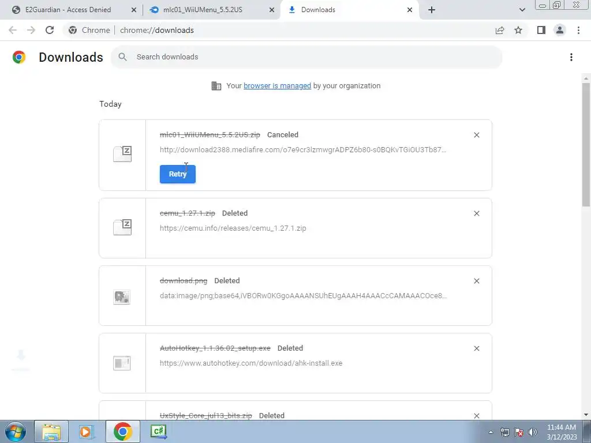Viewport: 591px width, 443px height.
Task: Click the 'Canceled' status text
Action: click(283, 135)
